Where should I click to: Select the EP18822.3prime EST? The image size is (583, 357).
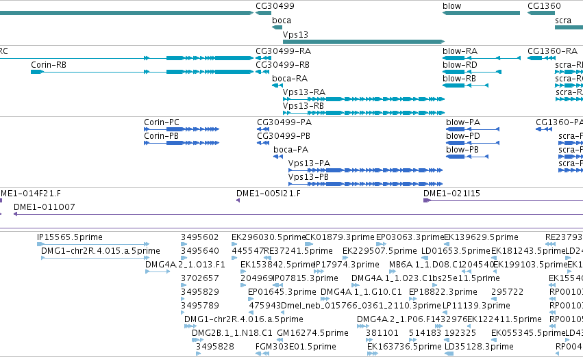[x=414, y=299]
